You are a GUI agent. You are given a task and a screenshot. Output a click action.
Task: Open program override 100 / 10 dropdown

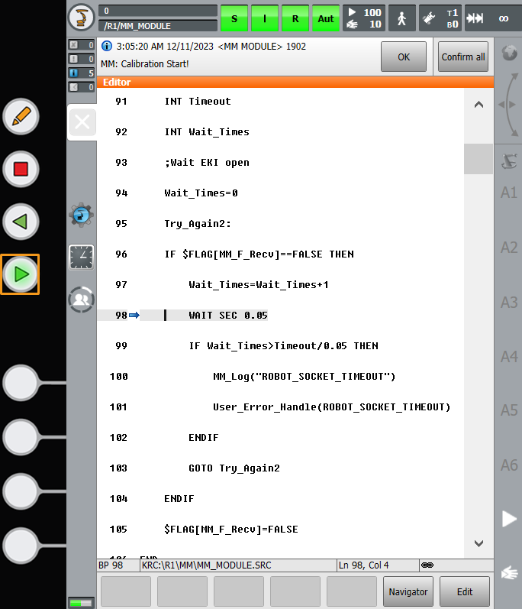[x=364, y=18]
